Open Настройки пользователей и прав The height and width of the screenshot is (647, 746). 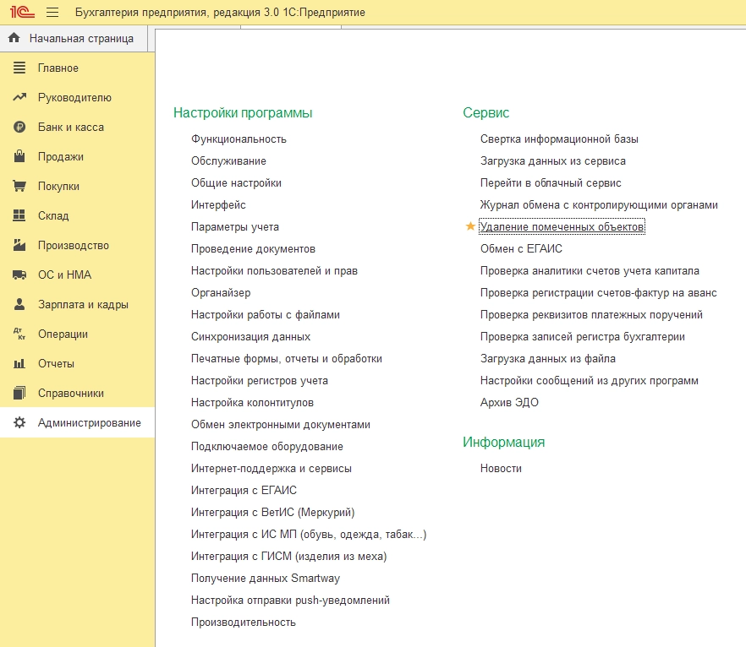(274, 271)
